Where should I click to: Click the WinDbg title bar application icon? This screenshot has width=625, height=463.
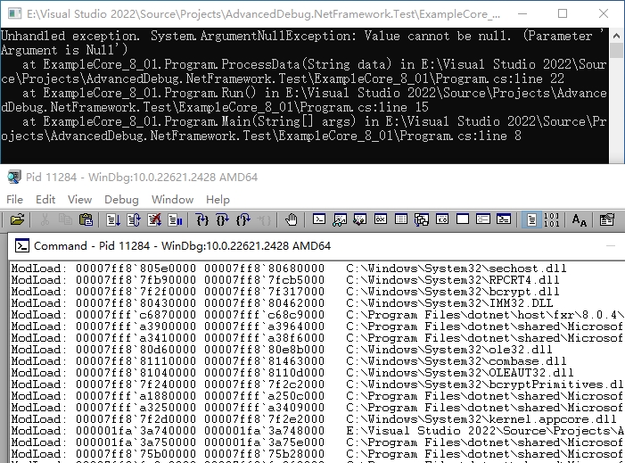coord(14,177)
